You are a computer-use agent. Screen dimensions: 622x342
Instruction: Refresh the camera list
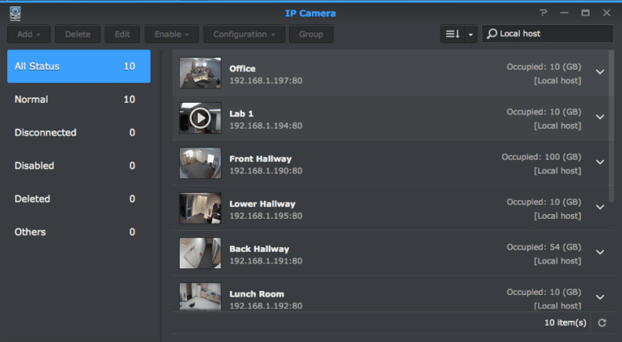point(603,323)
